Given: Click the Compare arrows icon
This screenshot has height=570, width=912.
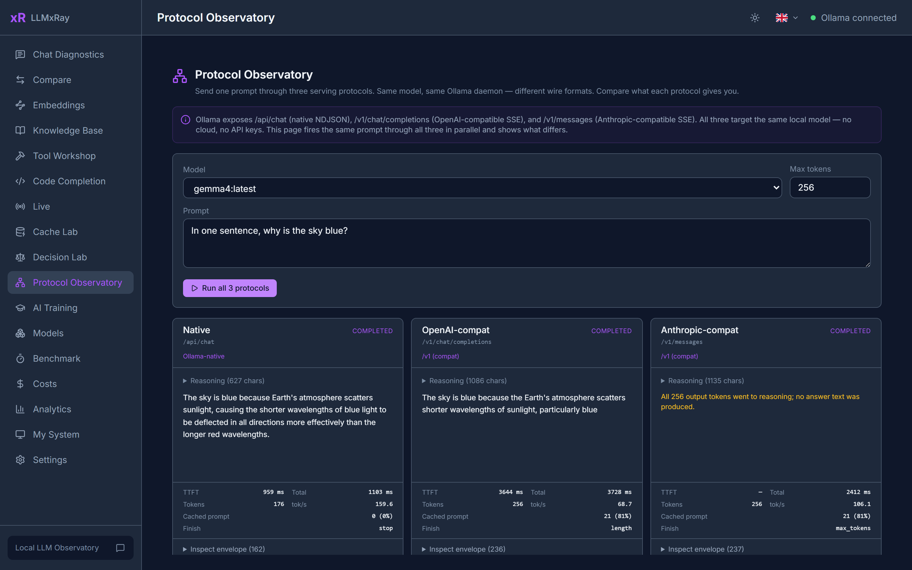Looking at the screenshot, I should point(20,80).
